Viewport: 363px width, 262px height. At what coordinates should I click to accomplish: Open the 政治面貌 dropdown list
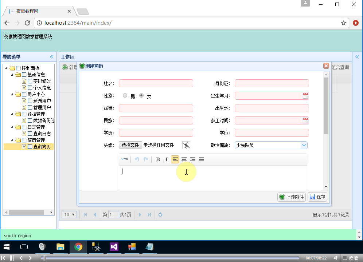click(304, 145)
